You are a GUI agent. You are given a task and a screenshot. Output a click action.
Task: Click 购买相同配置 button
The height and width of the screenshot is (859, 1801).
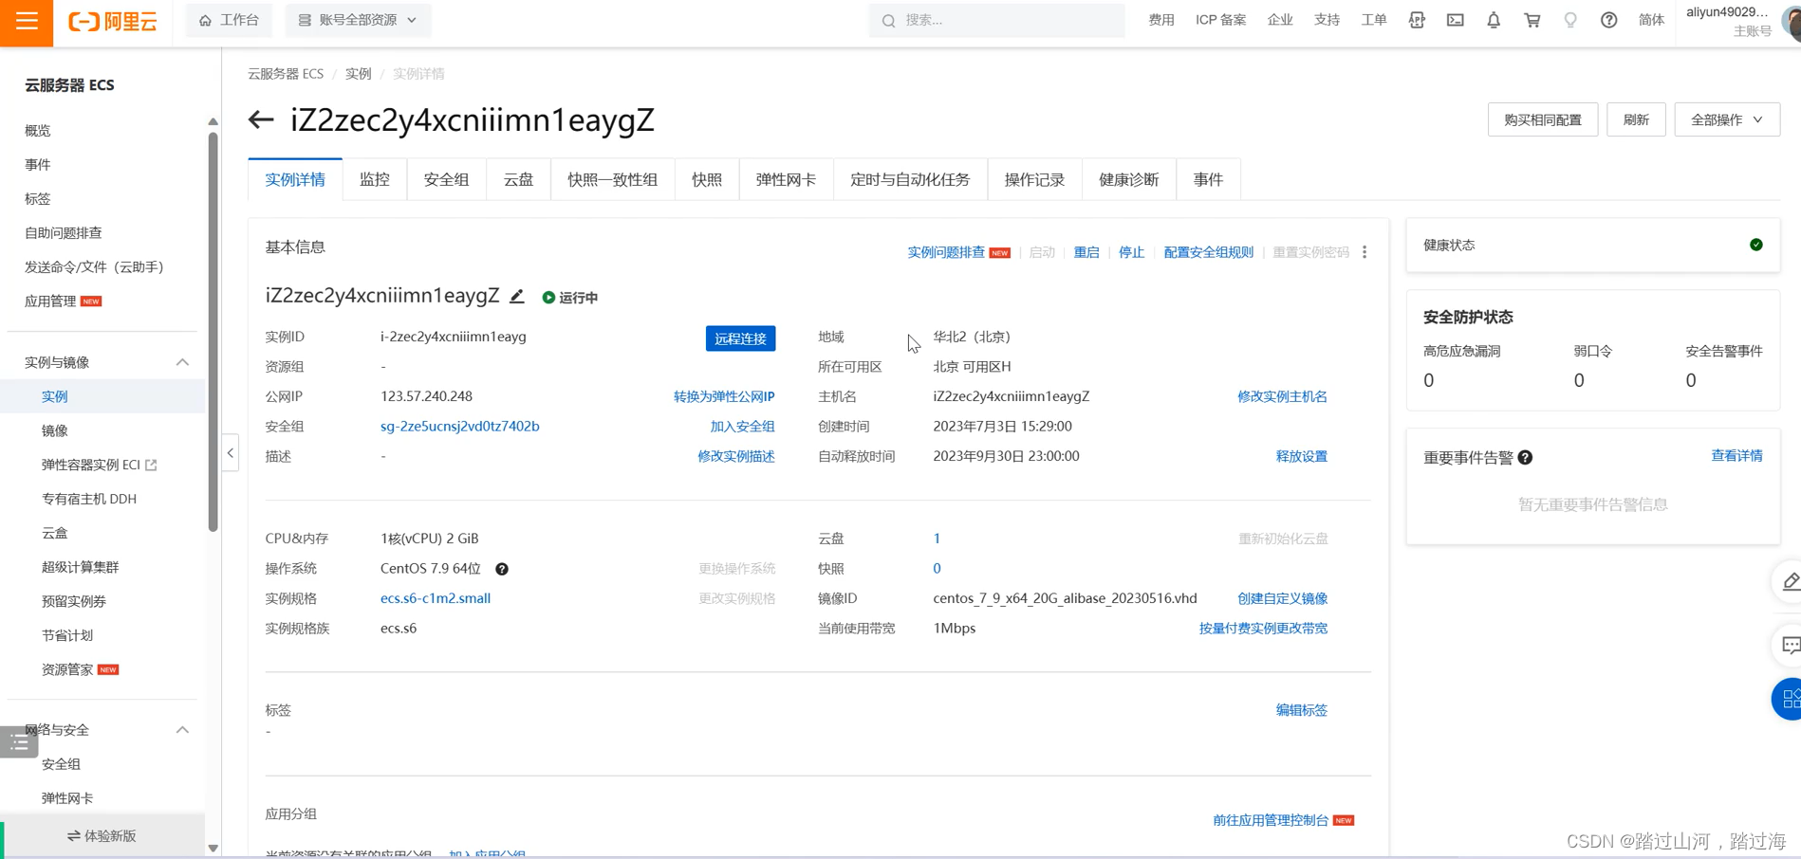tap(1543, 119)
